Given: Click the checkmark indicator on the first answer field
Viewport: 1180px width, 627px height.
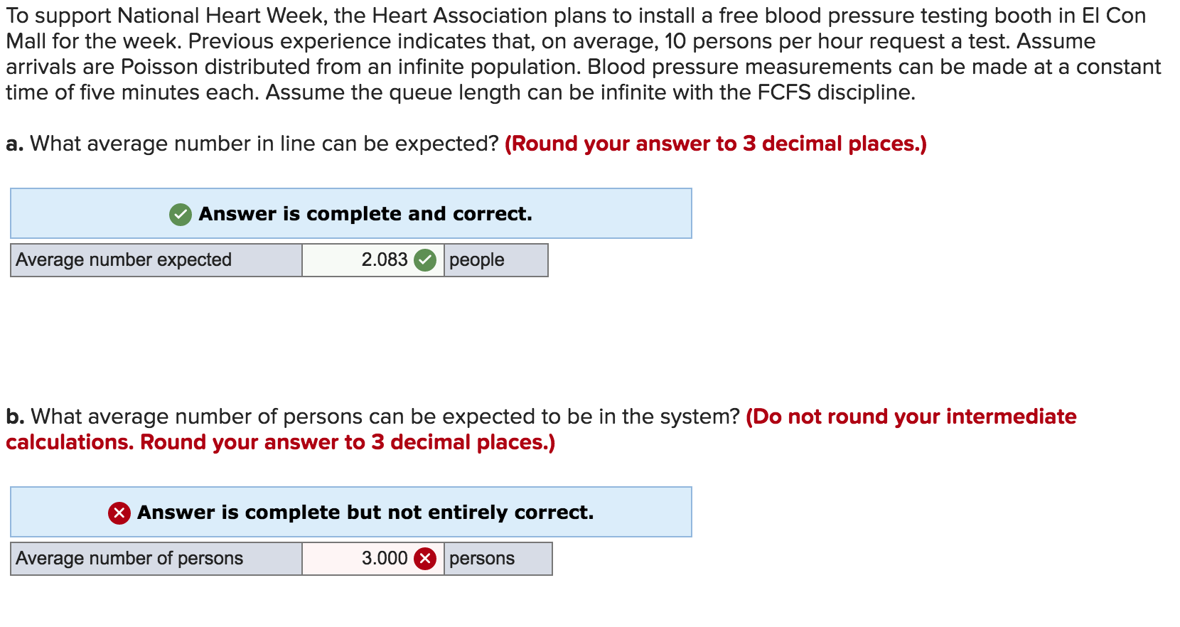Looking at the screenshot, I should 425,260.
